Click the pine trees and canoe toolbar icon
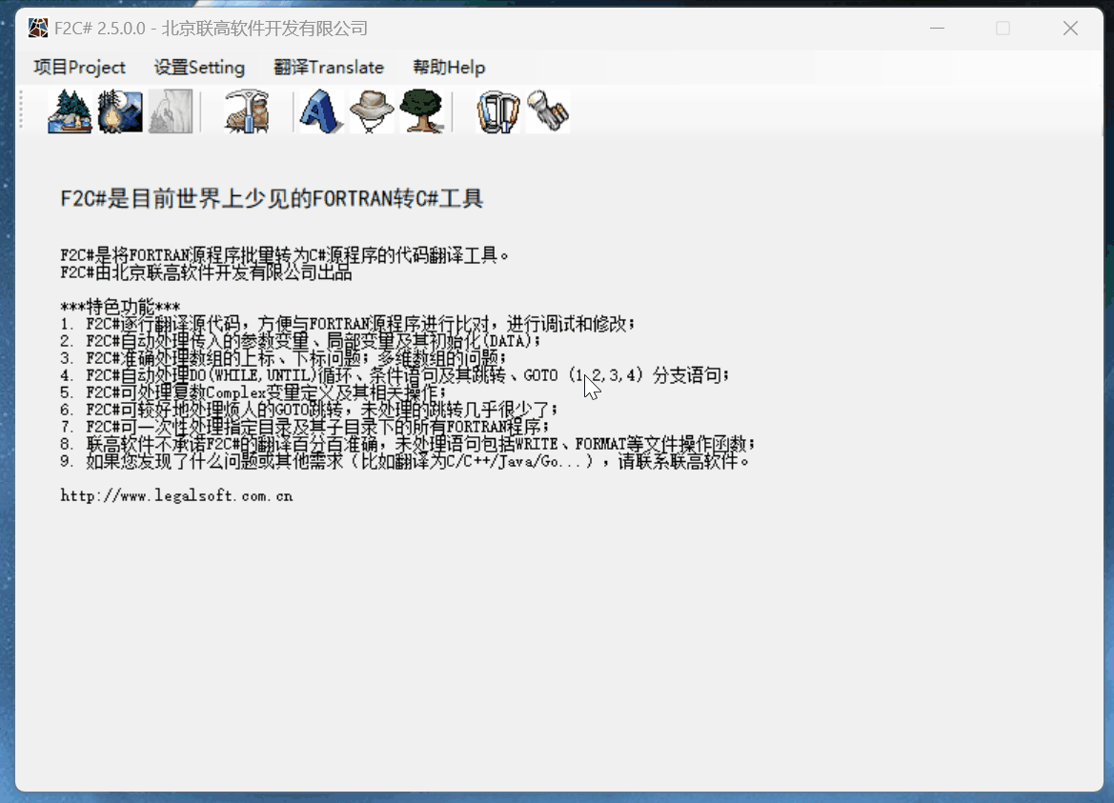This screenshot has width=1114, height=803. [x=70, y=111]
